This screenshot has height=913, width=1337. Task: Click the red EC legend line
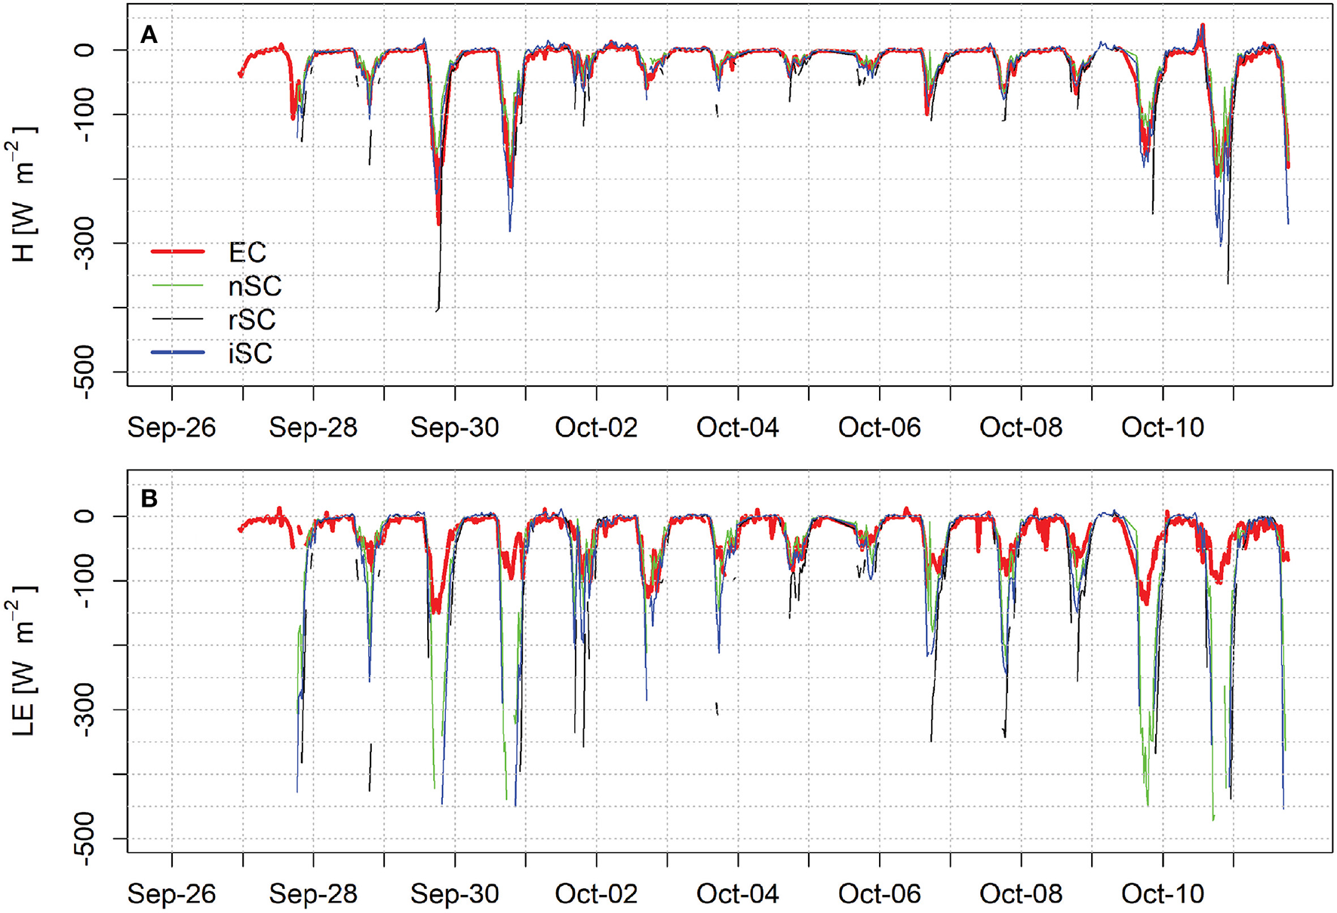click(178, 252)
